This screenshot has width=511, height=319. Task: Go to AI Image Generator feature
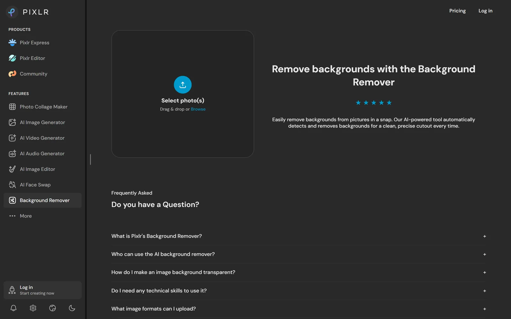[42, 122]
